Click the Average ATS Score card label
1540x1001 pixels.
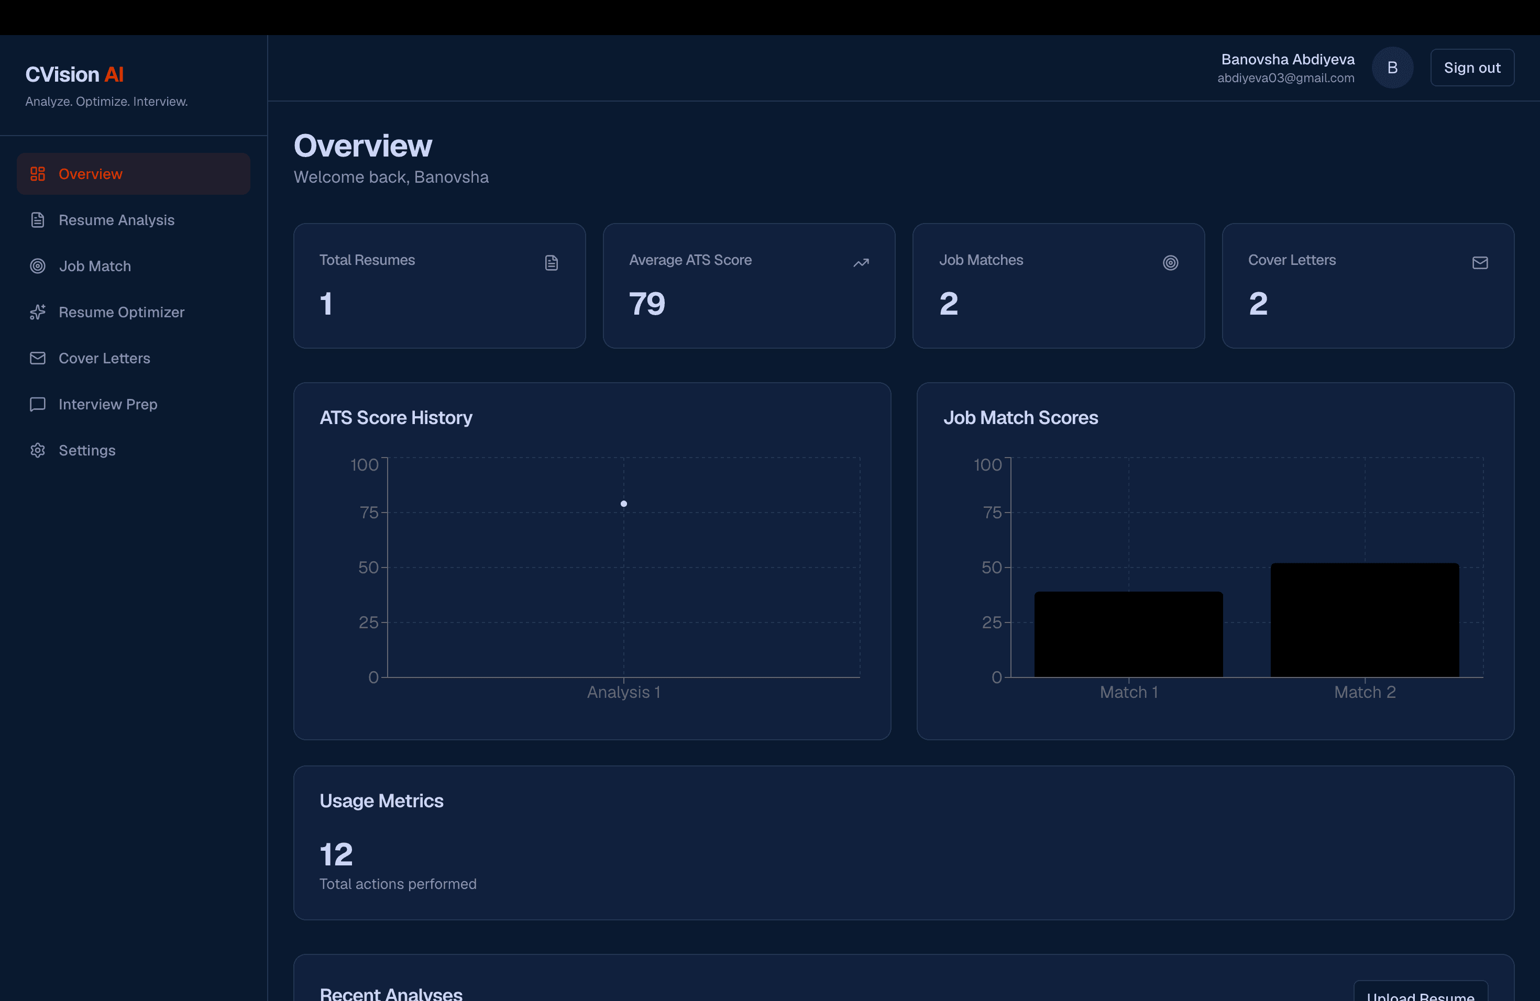(690, 260)
